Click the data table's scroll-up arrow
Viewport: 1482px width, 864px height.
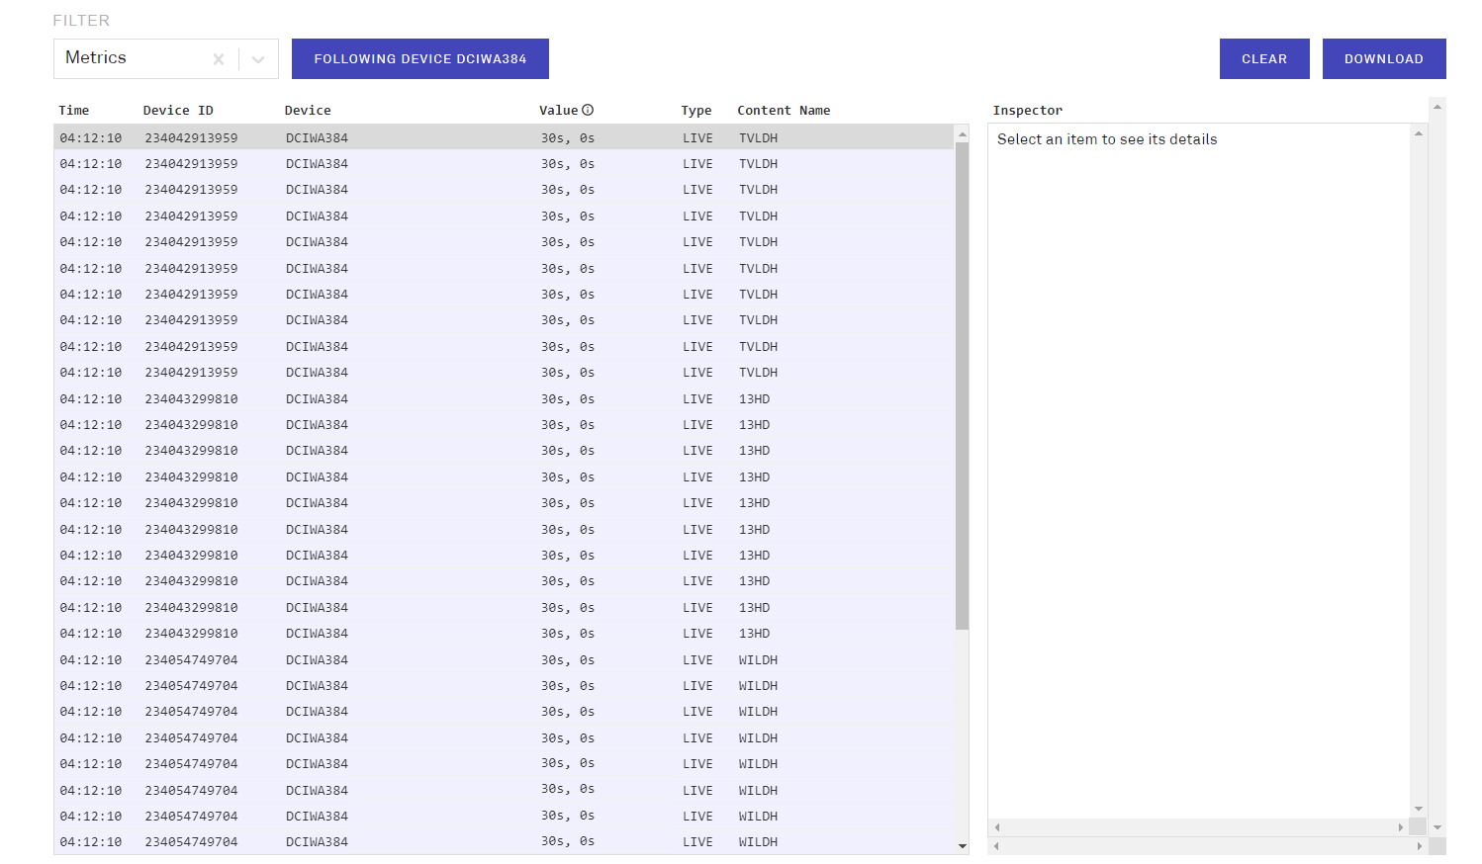click(x=962, y=133)
